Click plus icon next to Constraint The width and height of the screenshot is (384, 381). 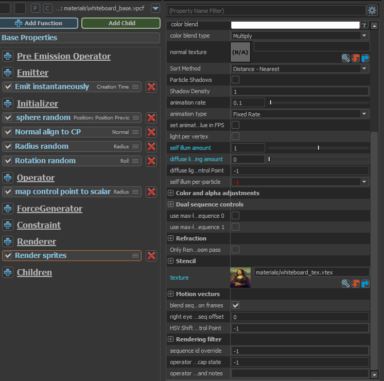click(x=8, y=225)
